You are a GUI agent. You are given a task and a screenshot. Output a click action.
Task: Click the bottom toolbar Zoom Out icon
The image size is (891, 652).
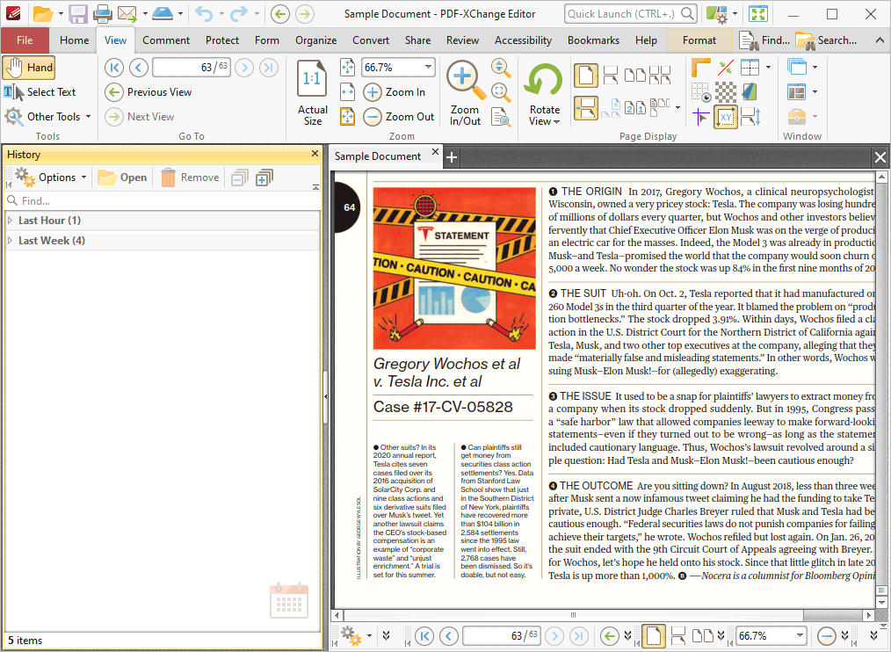(x=826, y=635)
